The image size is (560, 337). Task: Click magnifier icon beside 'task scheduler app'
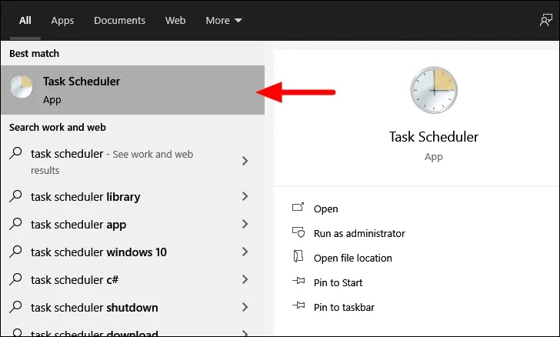coord(15,224)
